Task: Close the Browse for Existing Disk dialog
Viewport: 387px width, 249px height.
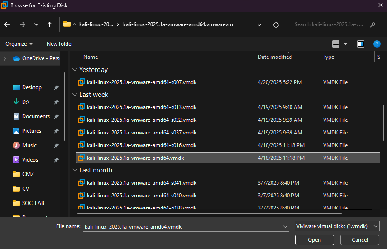Action: coord(381,5)
